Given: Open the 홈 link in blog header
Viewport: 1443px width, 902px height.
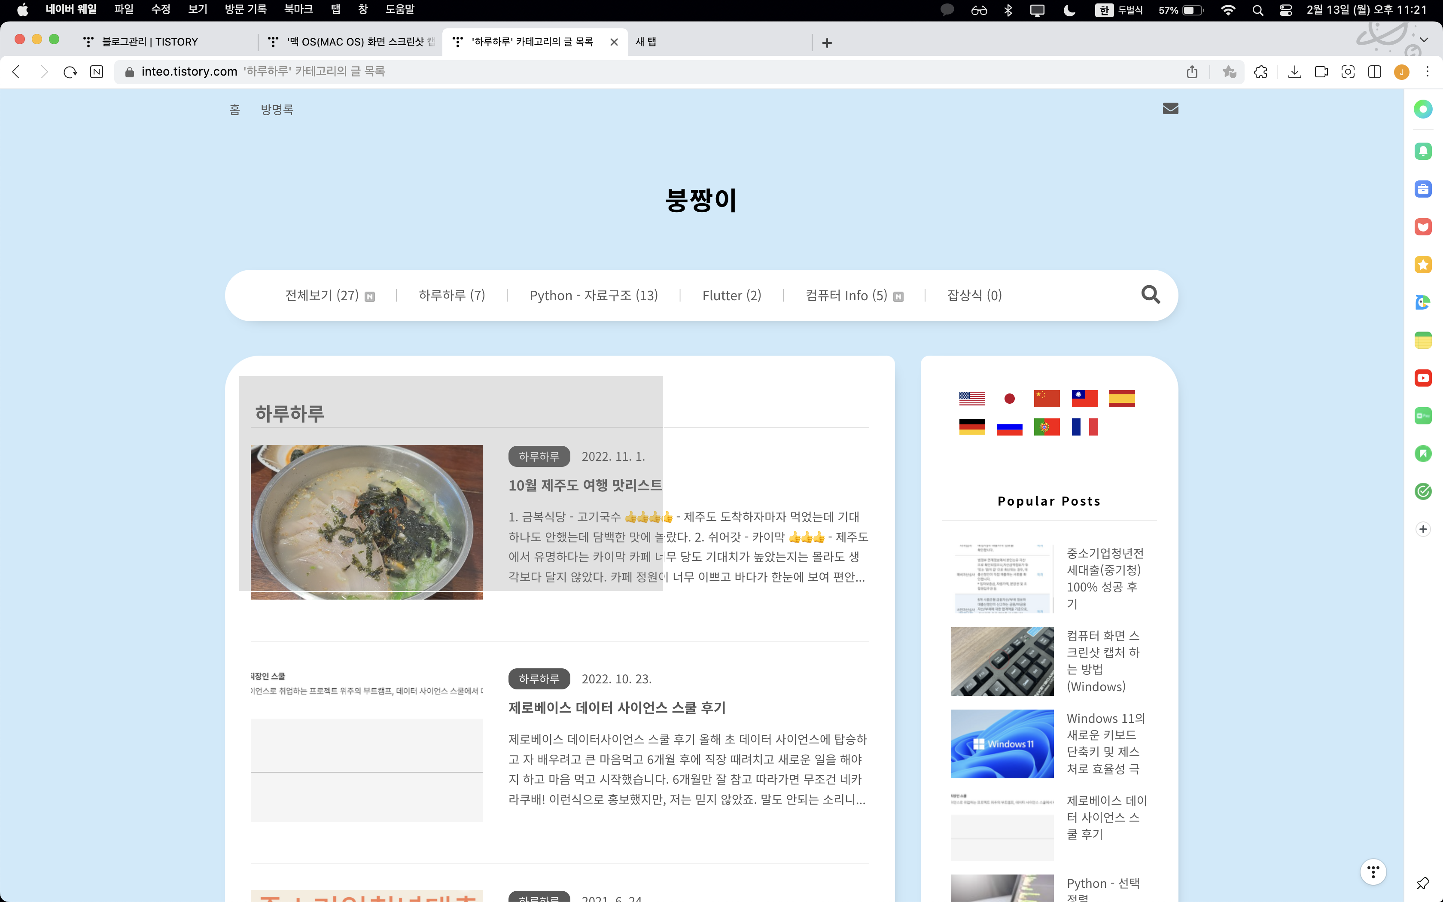Looking at the screenshot, I should coord(234,110).
